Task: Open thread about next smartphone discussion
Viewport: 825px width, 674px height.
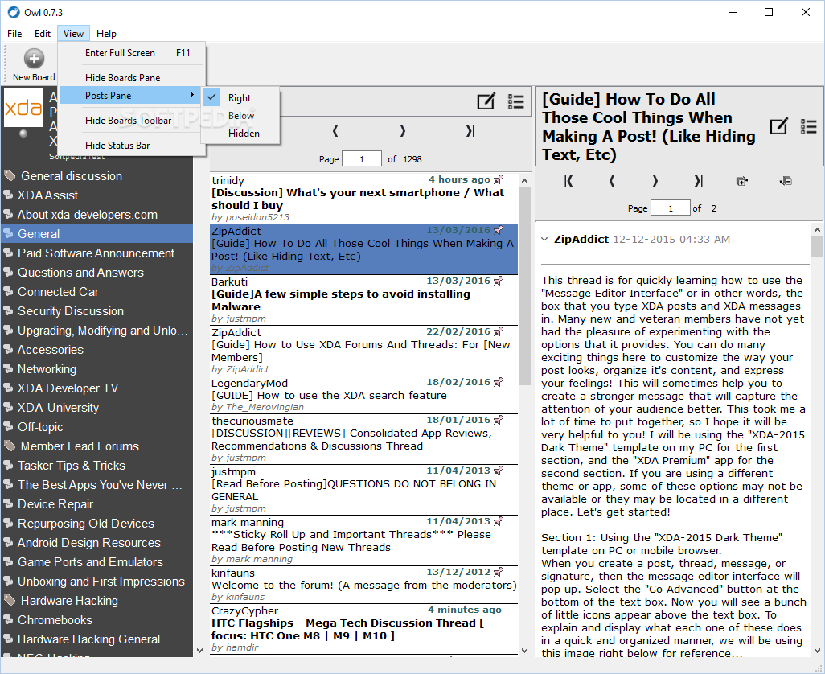Action: (363, 199)
